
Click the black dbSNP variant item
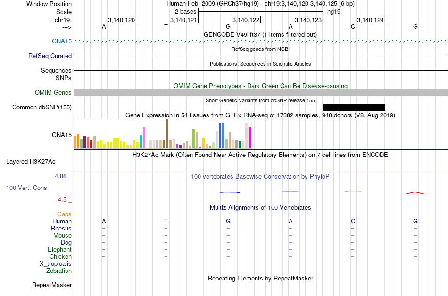click(x=354, y=107)
